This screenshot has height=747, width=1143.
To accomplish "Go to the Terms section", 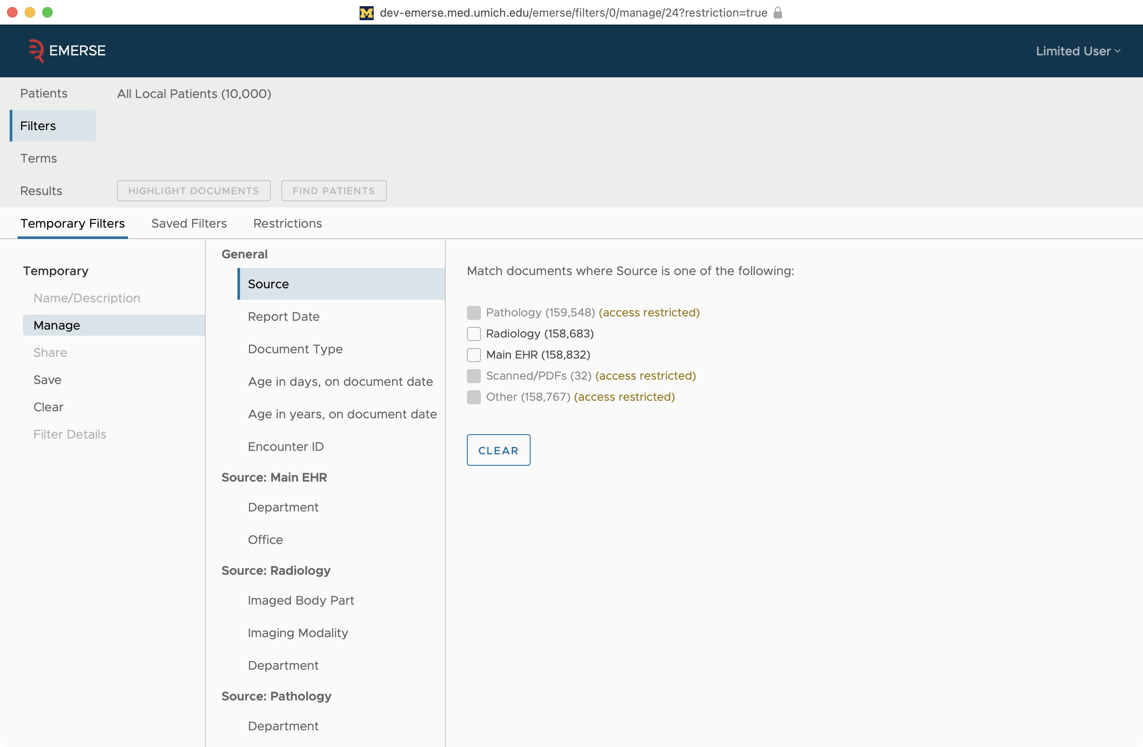I will pyautogui.click(x=38, y=159).
